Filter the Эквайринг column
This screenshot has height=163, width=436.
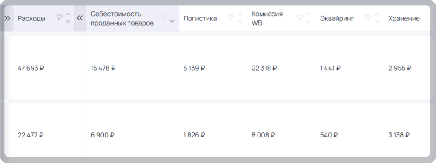367,18
